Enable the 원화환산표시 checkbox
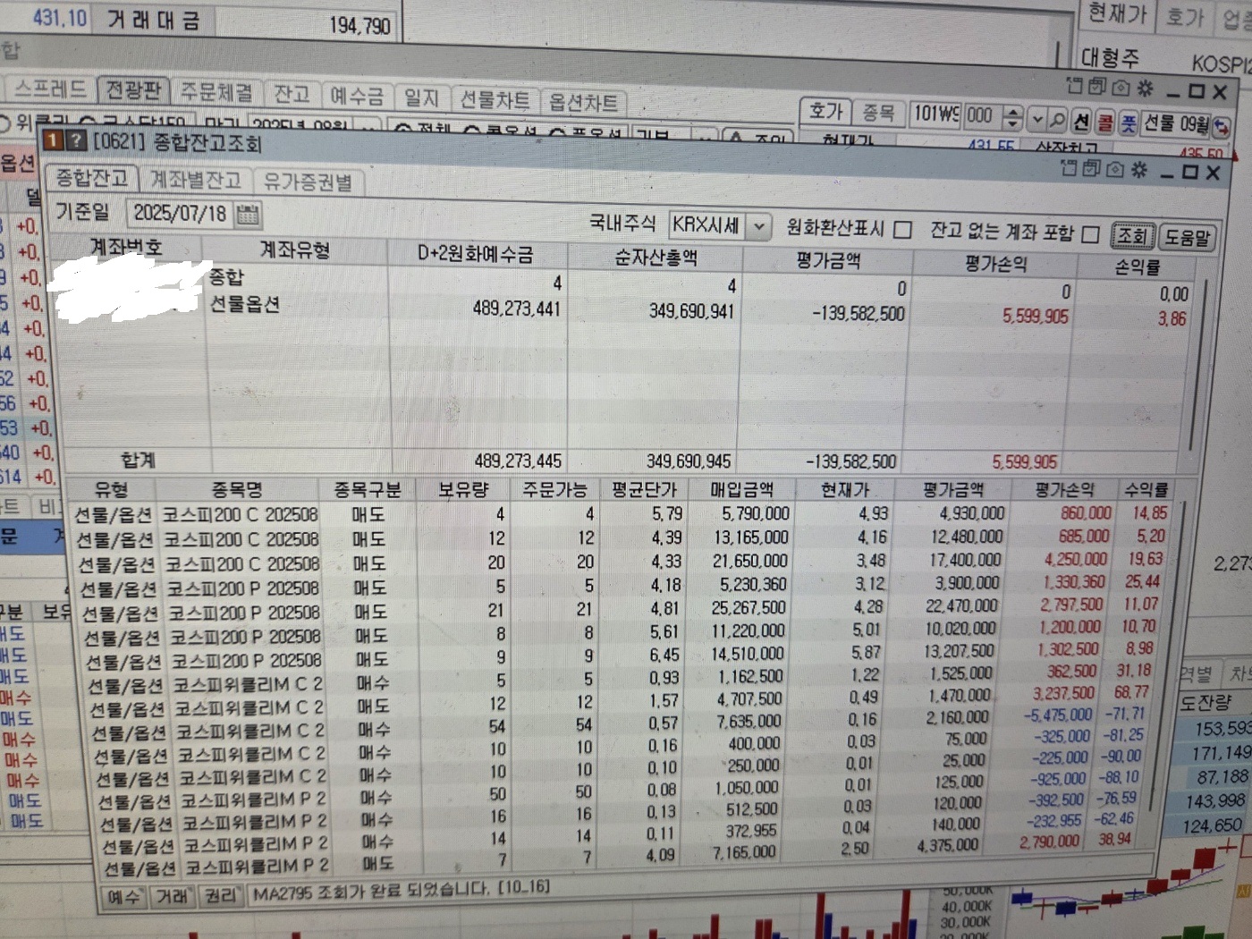 pyautogui.click(x=903, y=231)
